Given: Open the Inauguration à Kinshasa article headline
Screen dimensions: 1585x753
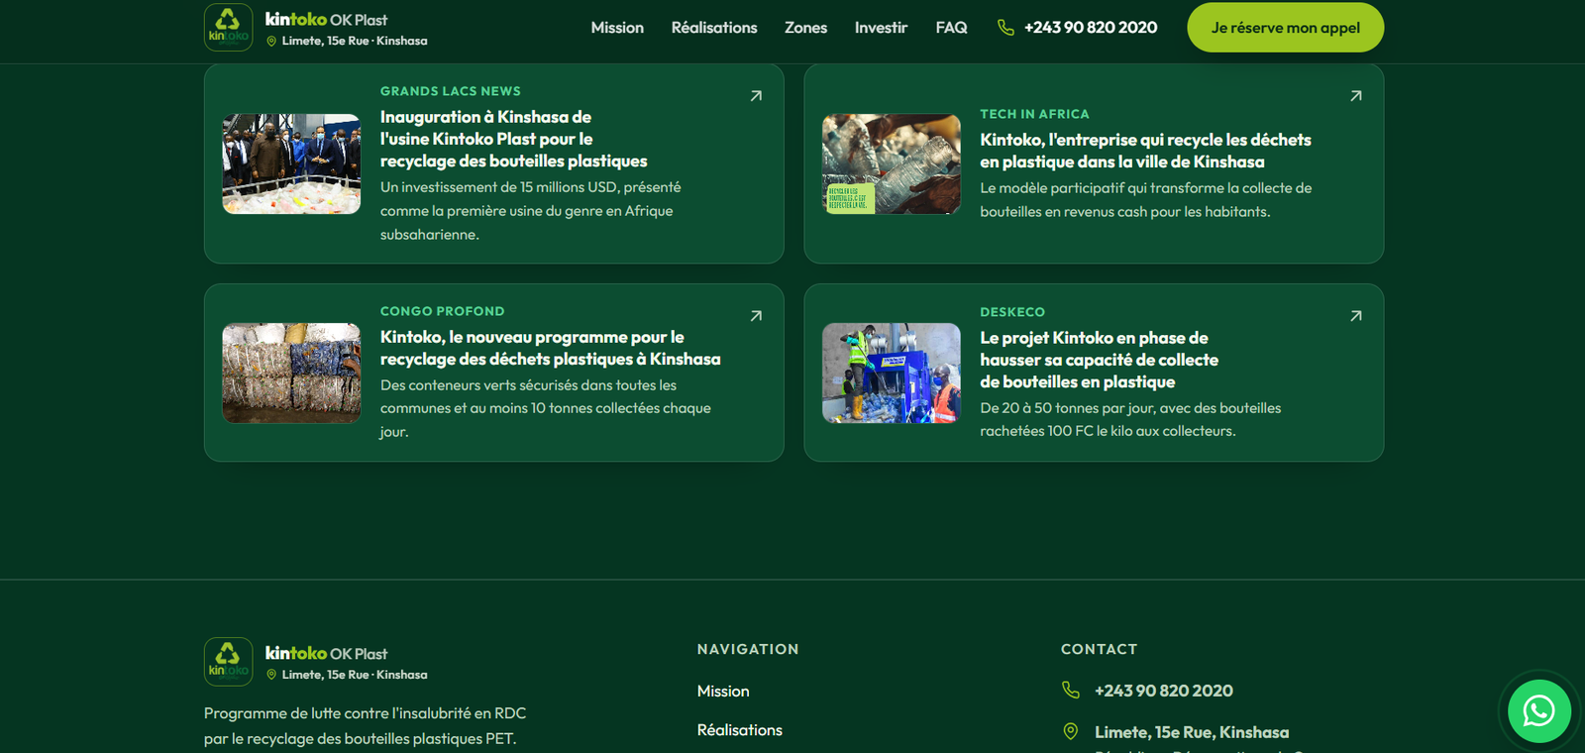Looking at the screenshot, I should 513,139.
